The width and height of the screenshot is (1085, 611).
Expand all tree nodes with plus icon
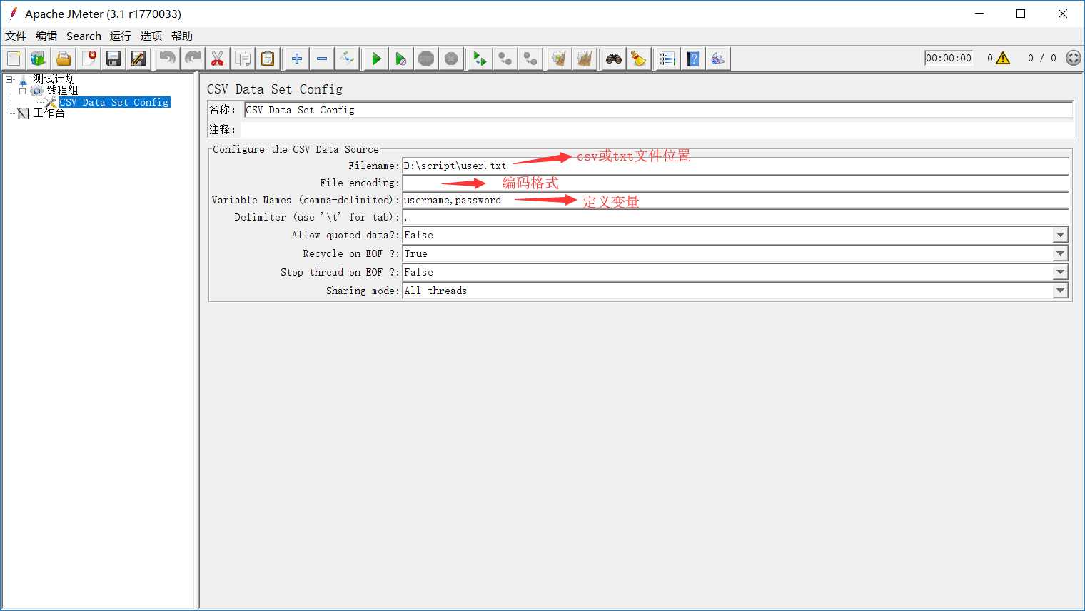pyautogui.click(x=297, y=59)
